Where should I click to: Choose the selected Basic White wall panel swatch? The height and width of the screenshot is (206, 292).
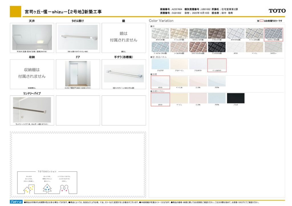click(217, 64)
